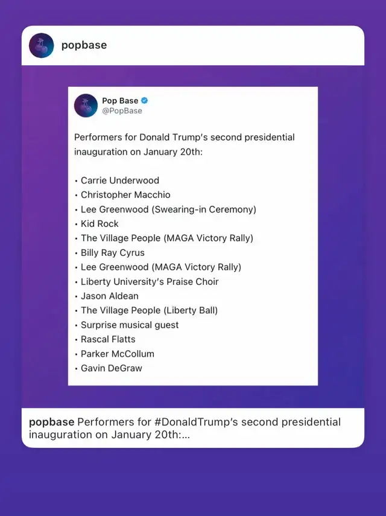The image size is (386, 516).
Task: Tap the popbase username in the header
Action: pos(84,45)
